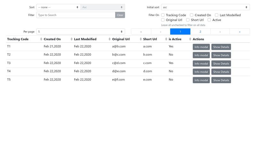The width and height of the screenshot is (256, 144).
Task: Switch to page 2 in pagination
Action: tap(200, 32)
